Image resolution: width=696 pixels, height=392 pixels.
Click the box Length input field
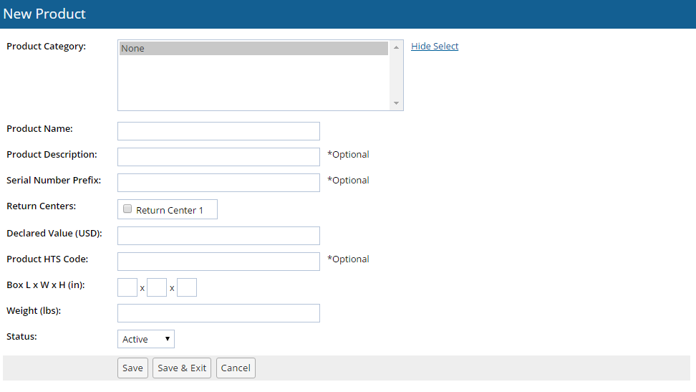127,287
